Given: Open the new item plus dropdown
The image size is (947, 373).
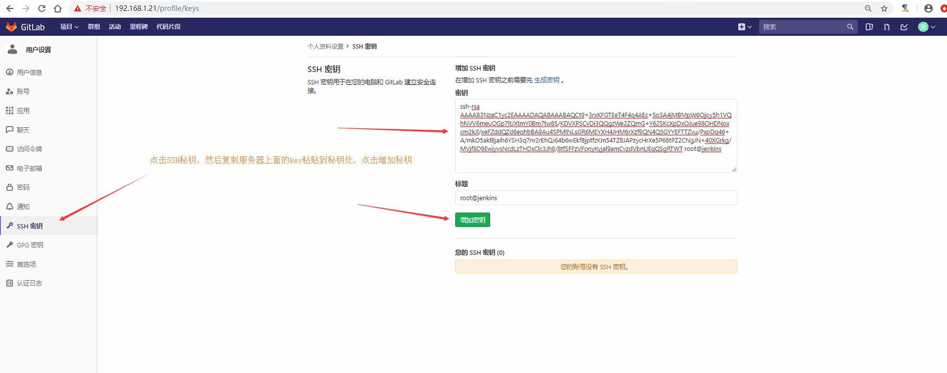Looking at the screenshot, I should (744, 27).
